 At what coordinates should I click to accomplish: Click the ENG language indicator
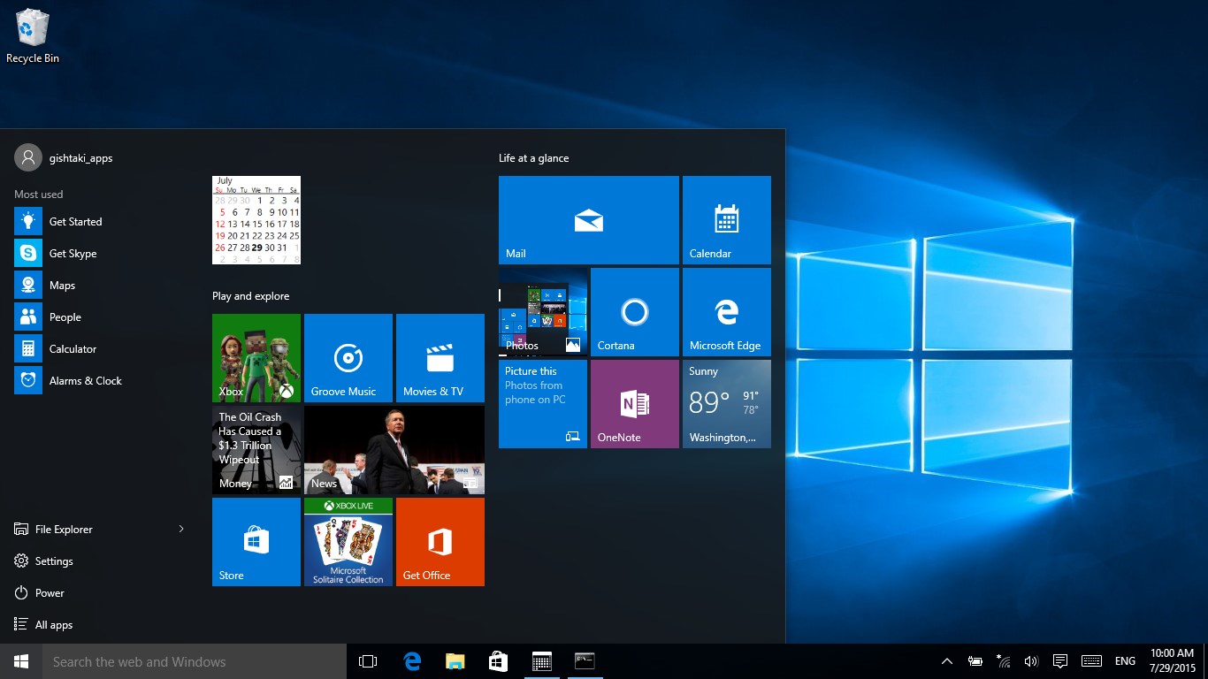(x=1125, y=660)
